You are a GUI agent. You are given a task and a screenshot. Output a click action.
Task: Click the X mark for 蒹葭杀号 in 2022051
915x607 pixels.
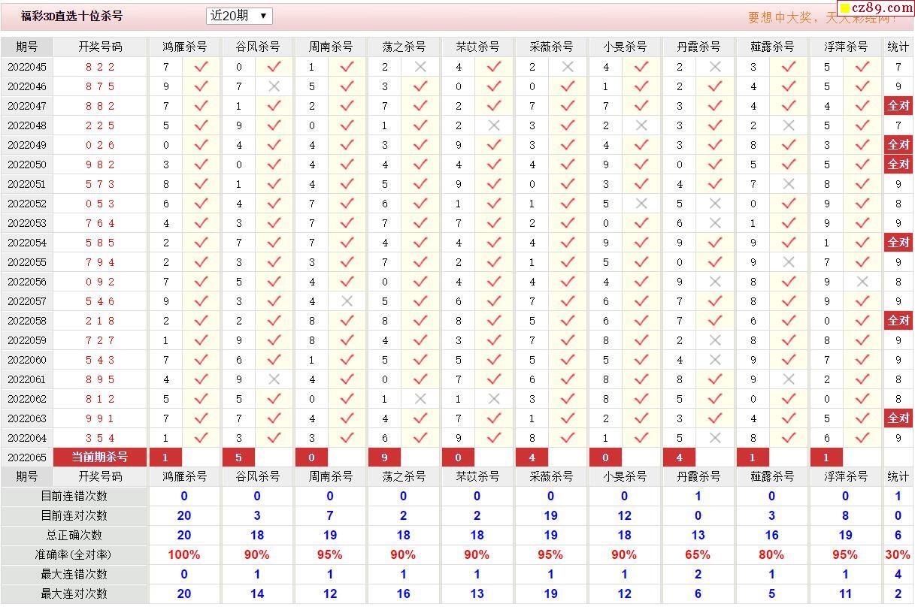(x=789, y=184)
